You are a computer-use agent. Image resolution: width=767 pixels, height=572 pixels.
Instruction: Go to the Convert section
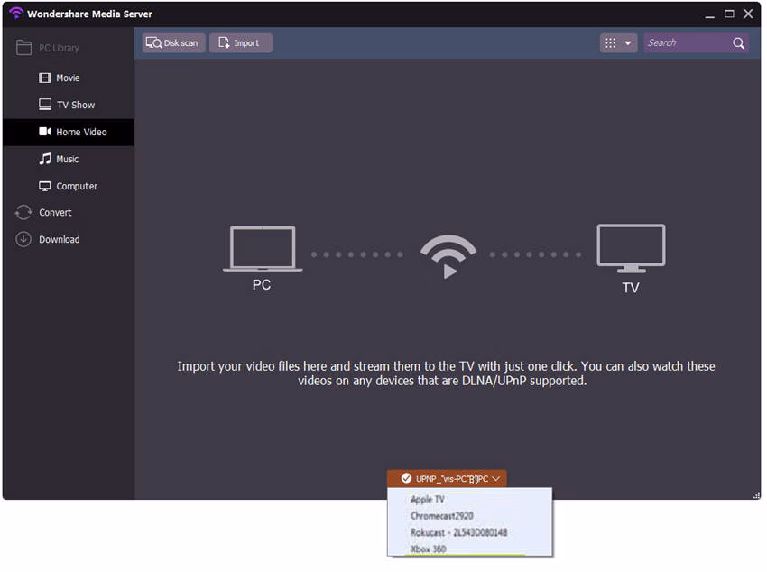click(55, 213)
